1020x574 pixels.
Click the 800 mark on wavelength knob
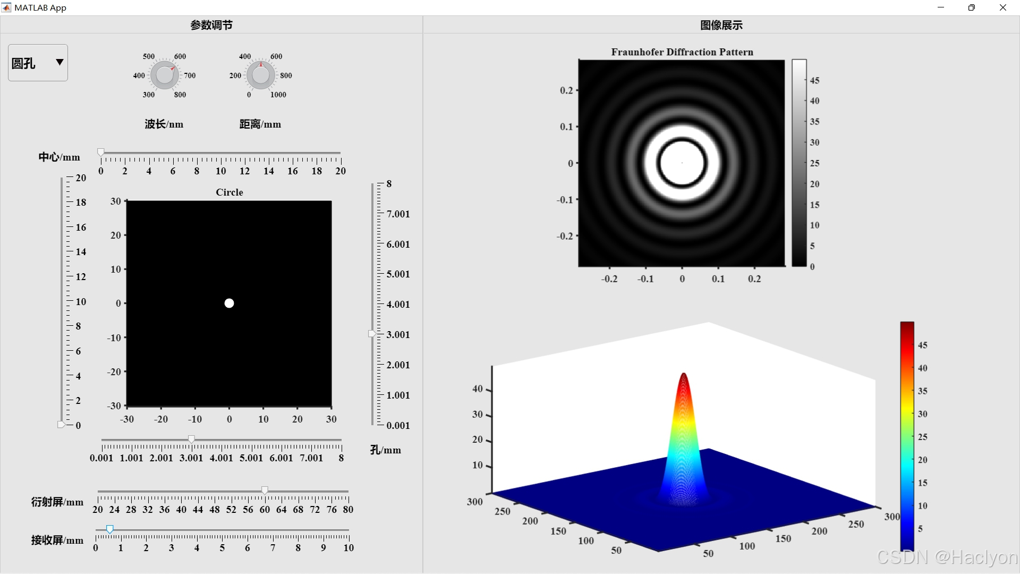[x=180, y=95]
